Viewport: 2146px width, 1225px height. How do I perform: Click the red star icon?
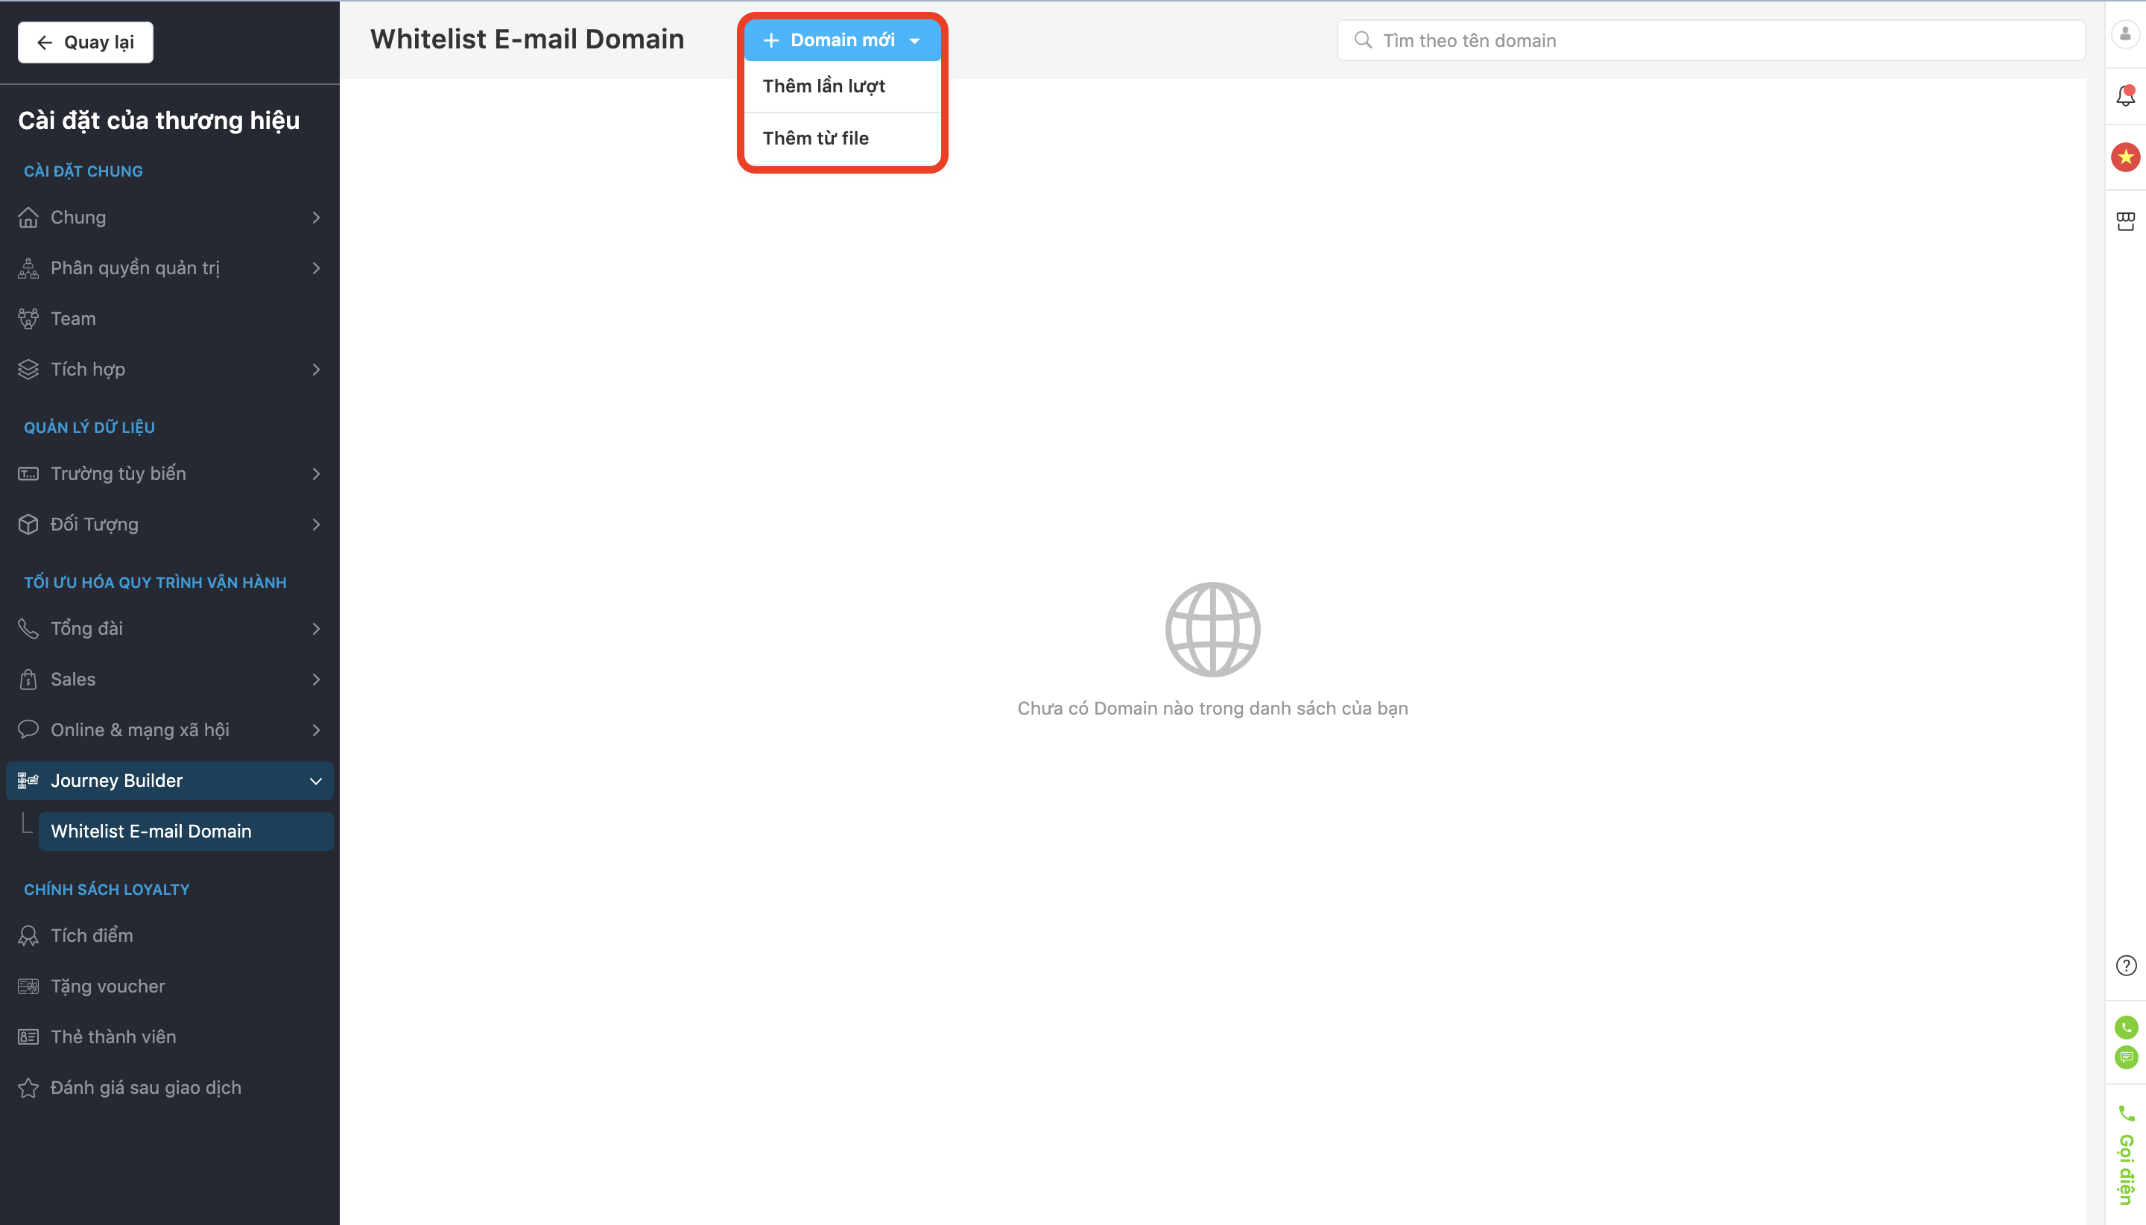2125,157
